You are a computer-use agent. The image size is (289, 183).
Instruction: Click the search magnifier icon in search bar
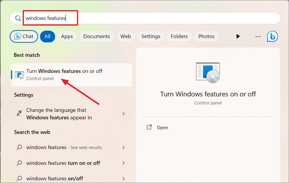tap(18, 18)
